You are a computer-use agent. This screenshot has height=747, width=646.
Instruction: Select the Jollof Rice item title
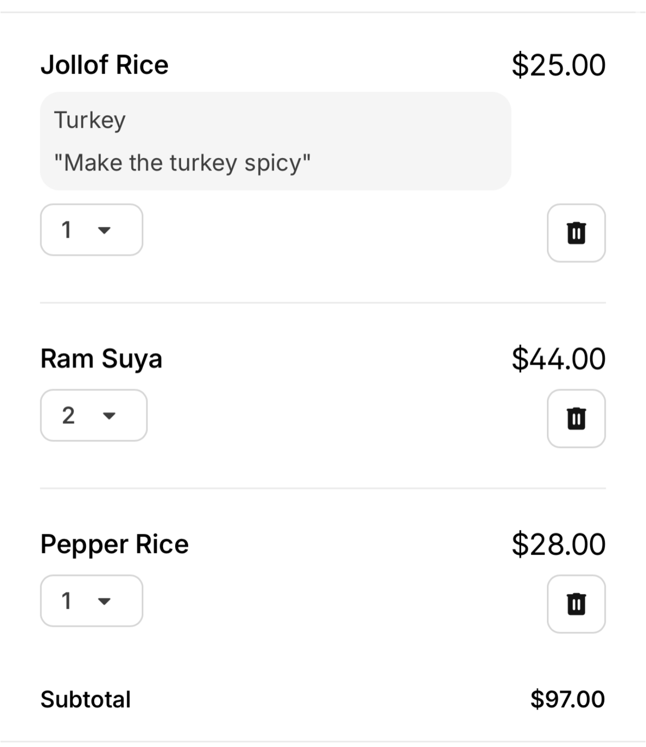(104, 65)
